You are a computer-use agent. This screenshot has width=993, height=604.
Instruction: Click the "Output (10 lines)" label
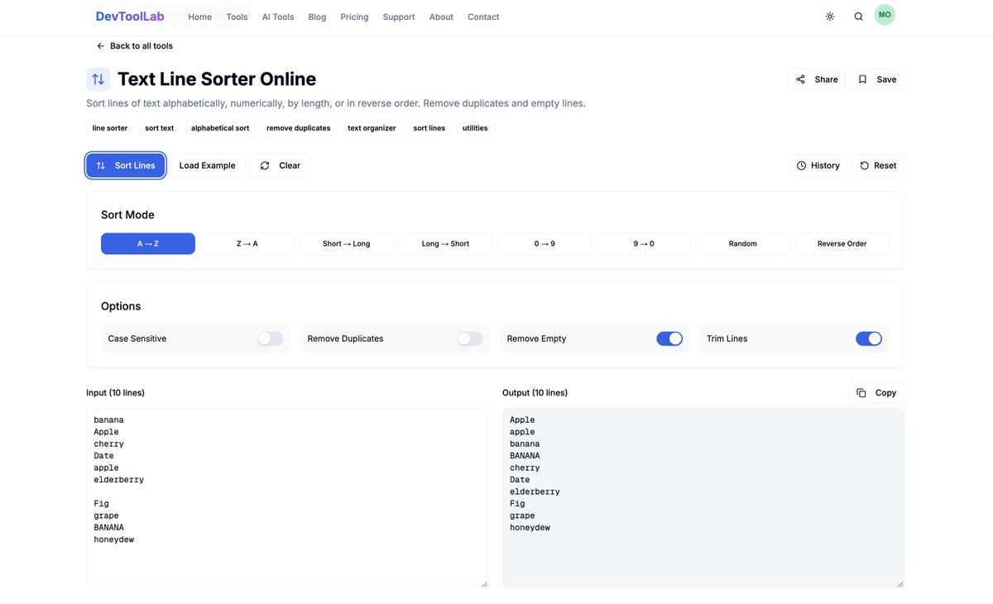[x=535, y=393]
